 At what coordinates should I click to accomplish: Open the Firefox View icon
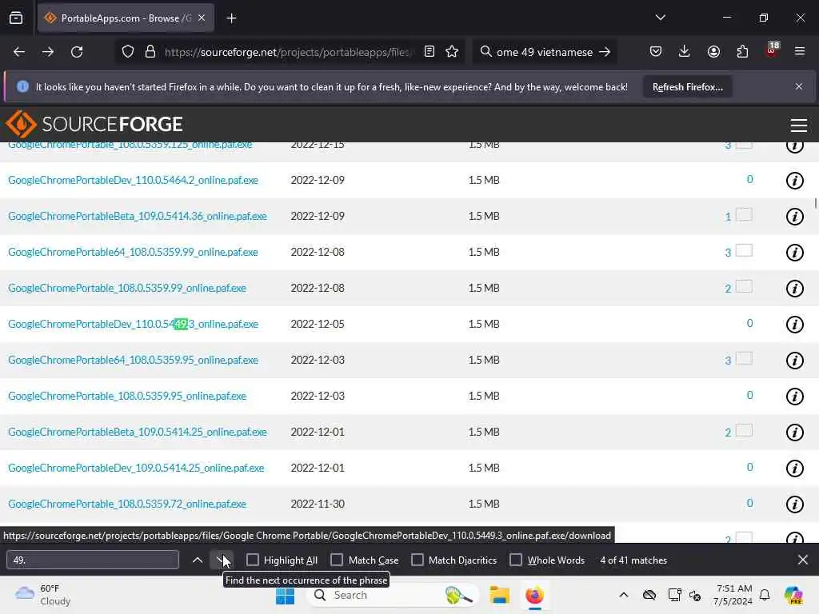click(x=16, y=18)
